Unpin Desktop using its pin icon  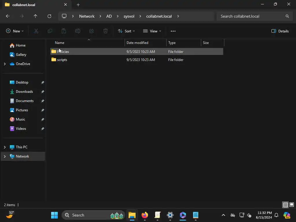(43, 82)
